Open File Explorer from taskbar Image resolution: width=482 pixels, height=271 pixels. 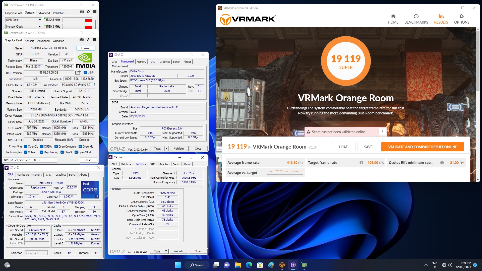pyautogui.click(x=238, y=265)
